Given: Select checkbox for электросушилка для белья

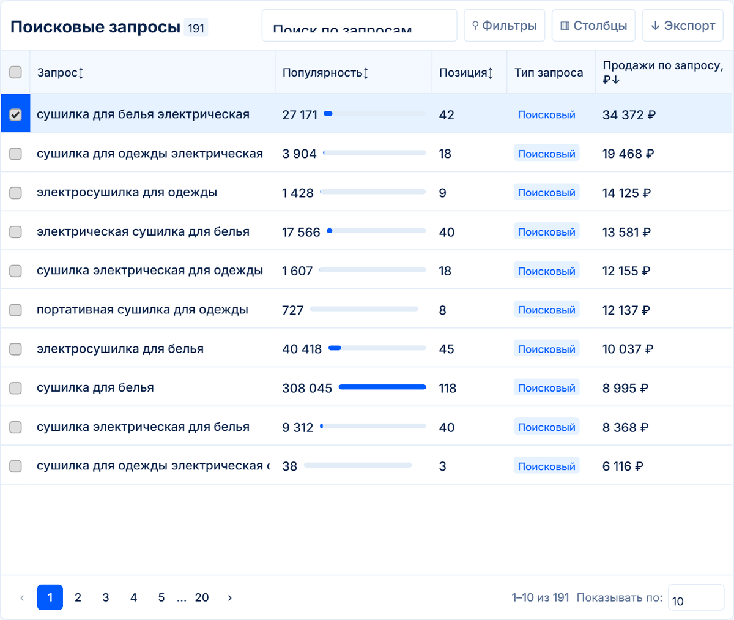Looking at the screenshot, I should 15,349.
